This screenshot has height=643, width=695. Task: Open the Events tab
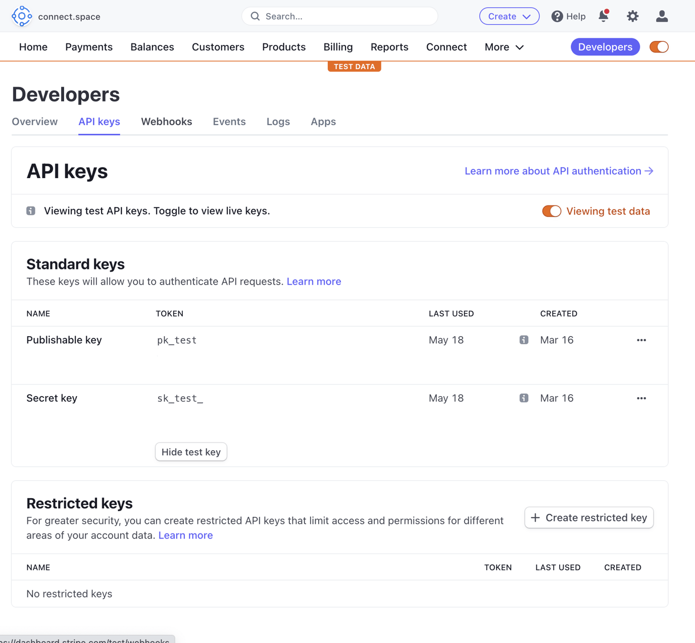click(x=229, y=122)
